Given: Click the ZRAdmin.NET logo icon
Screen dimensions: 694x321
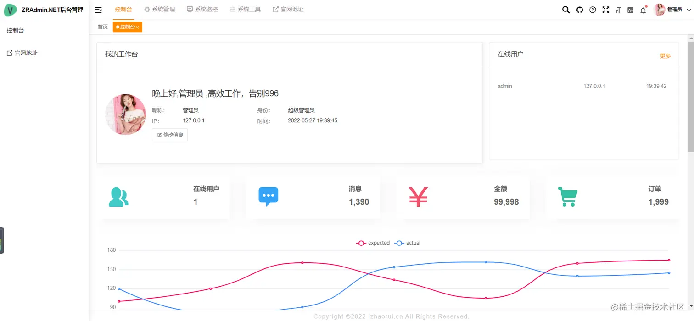Looking at the screenshot, I should click(x=11, y=10).
